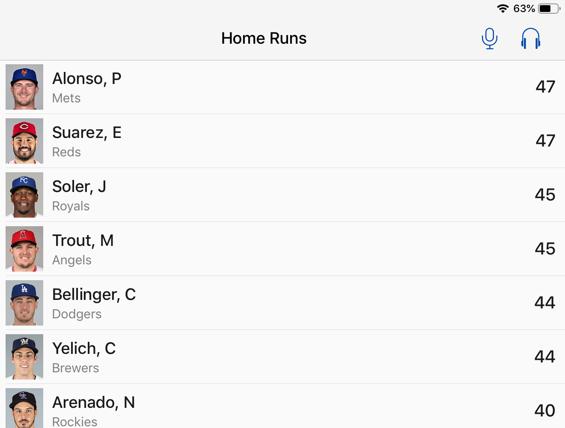Select the Soler, J player name
The height and width of the screenshot is (428, 565).
pos(79,187)
